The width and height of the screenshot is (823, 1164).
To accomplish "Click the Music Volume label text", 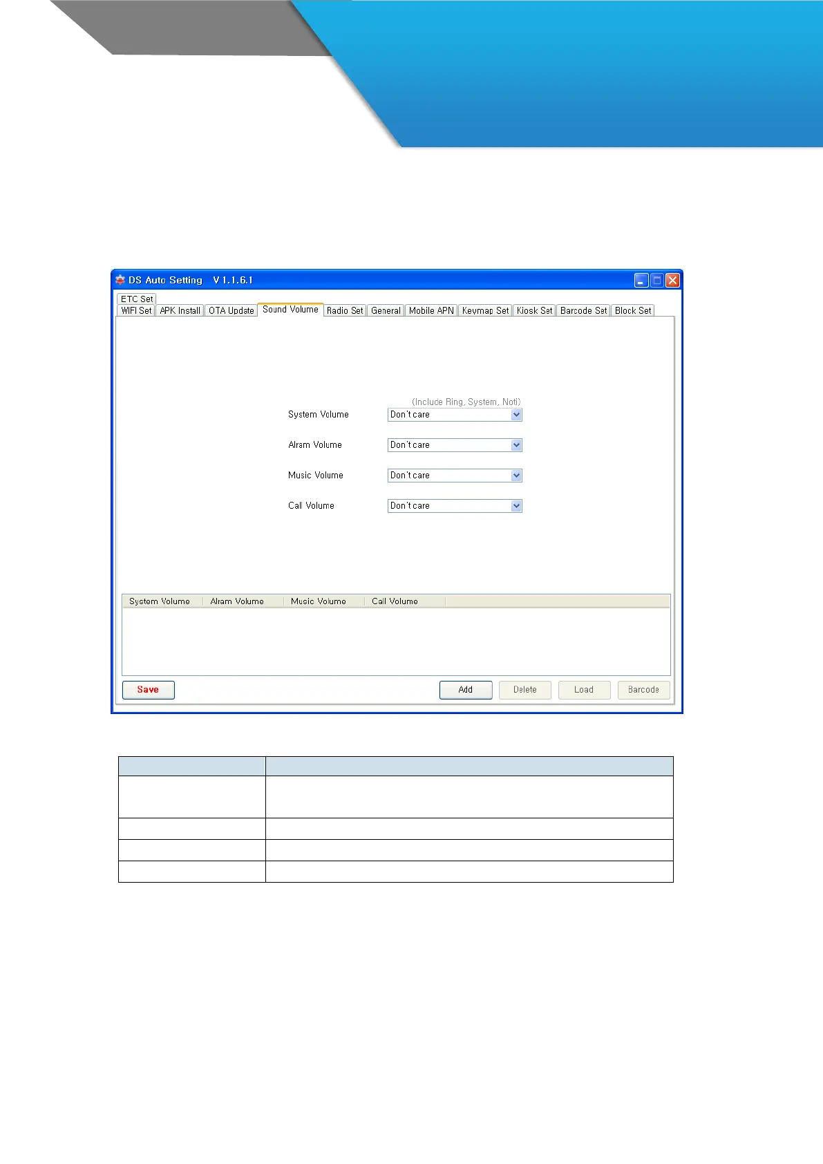I will point(316,476).
